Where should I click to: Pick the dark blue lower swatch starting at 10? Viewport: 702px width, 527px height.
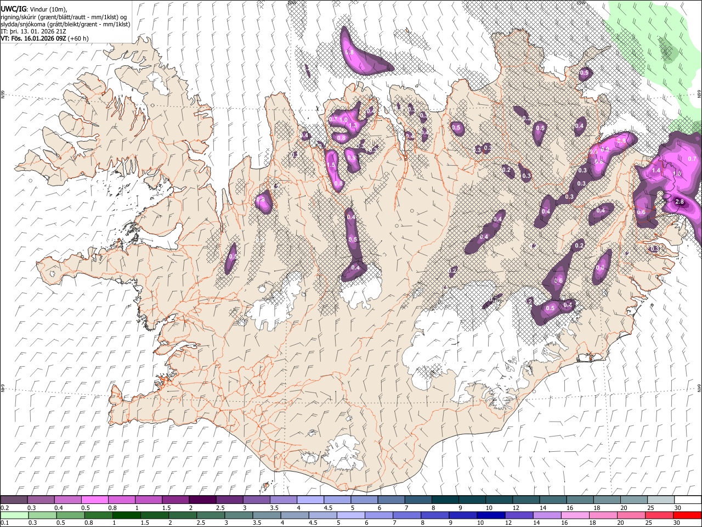pyautogui.click(x=491, y=515)
